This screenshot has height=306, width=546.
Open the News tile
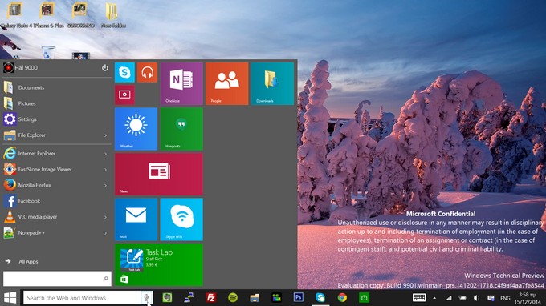159,174
